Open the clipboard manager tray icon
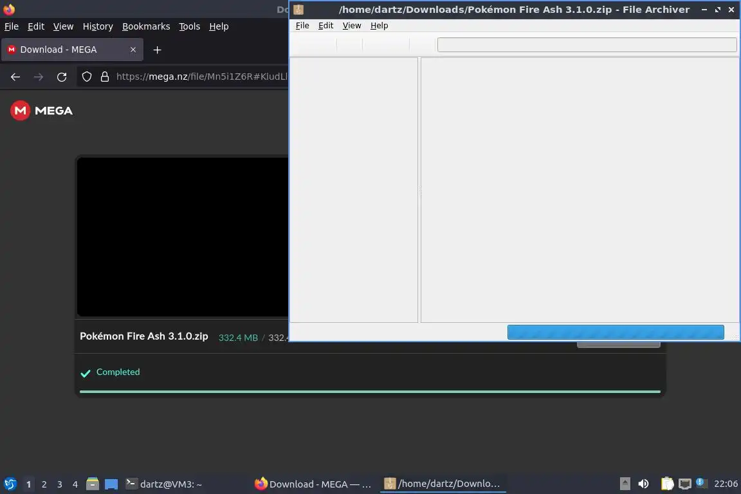Viewport: 741px width, 494px height. 667,484
